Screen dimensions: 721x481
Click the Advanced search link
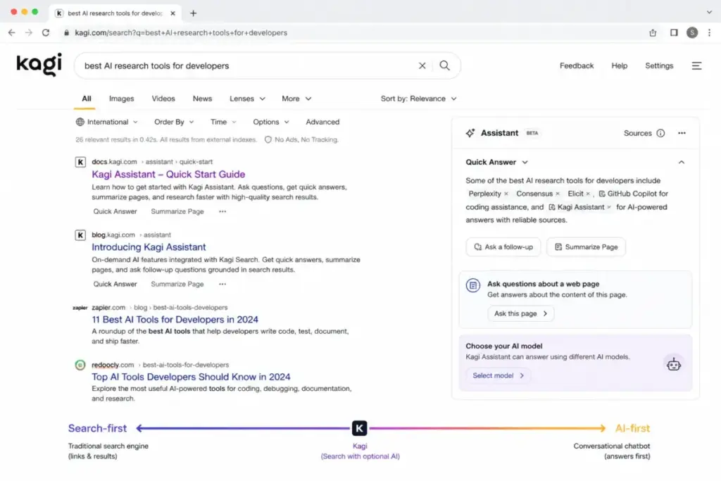click(322, 122)
